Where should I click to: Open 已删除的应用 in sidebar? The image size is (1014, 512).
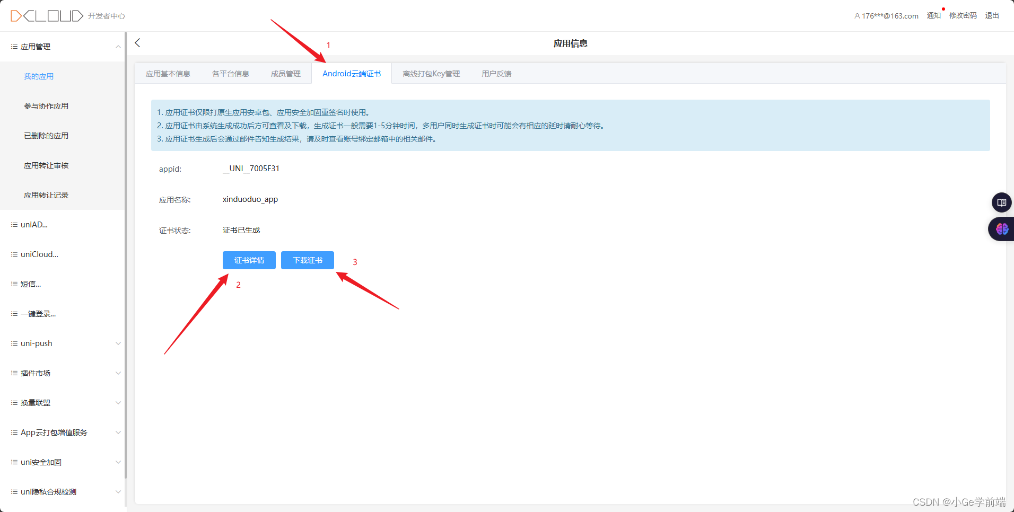point(46,136)
